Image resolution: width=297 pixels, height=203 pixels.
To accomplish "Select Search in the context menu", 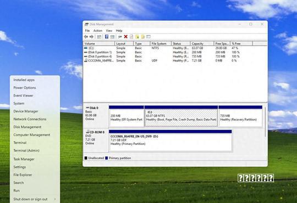I will 35,183.
